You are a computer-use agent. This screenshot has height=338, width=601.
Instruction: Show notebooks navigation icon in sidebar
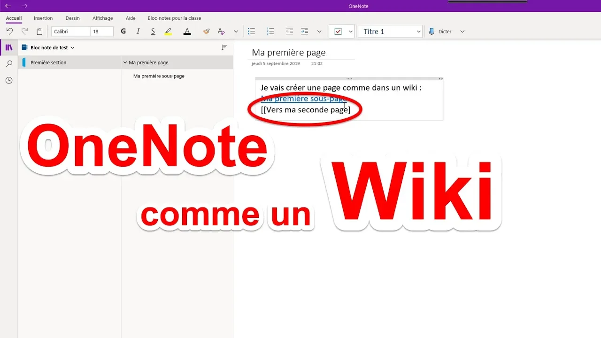[x=9, y=47]
